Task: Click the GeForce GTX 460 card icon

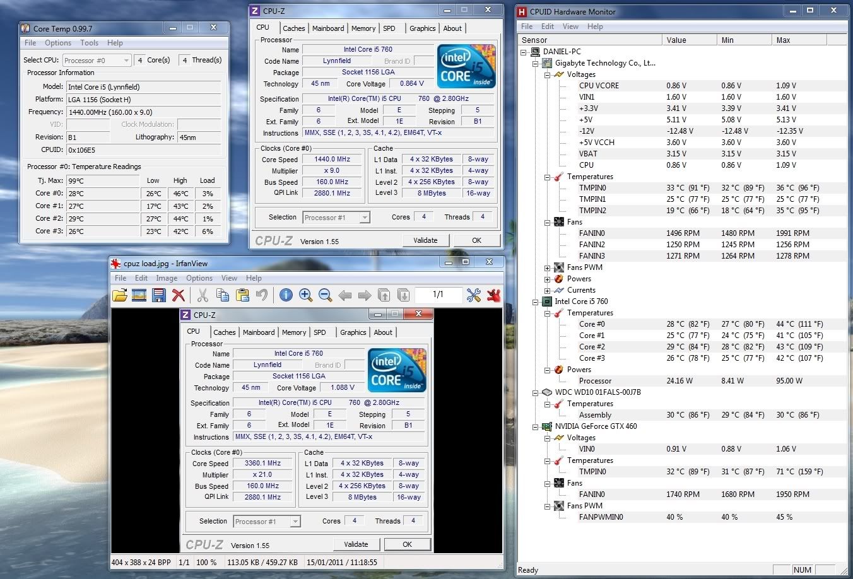Action: 547,426
